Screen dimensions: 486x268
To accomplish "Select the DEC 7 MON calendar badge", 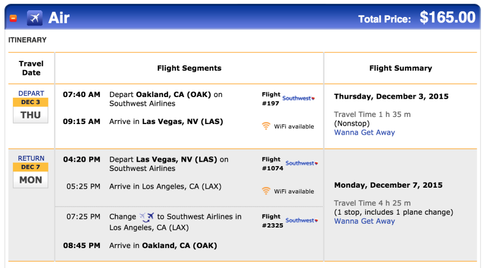I will pyautogui.click(x=30, y=175).
